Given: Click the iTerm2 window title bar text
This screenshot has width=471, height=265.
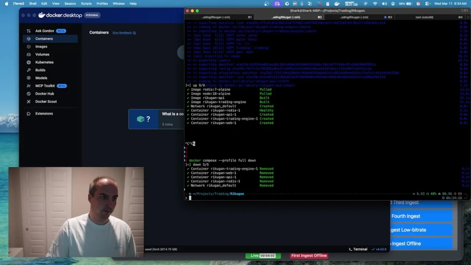Looking at the screenshot, I should pyautogui.click(x=327, y=11).
